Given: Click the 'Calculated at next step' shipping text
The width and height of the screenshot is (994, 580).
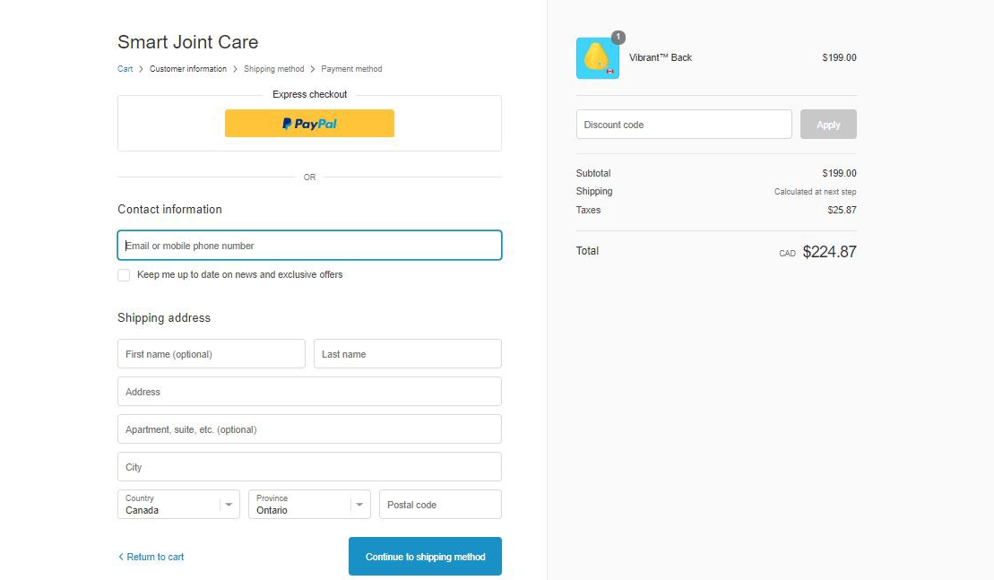Looking at the screenshot, I should [x=815, y=192].
